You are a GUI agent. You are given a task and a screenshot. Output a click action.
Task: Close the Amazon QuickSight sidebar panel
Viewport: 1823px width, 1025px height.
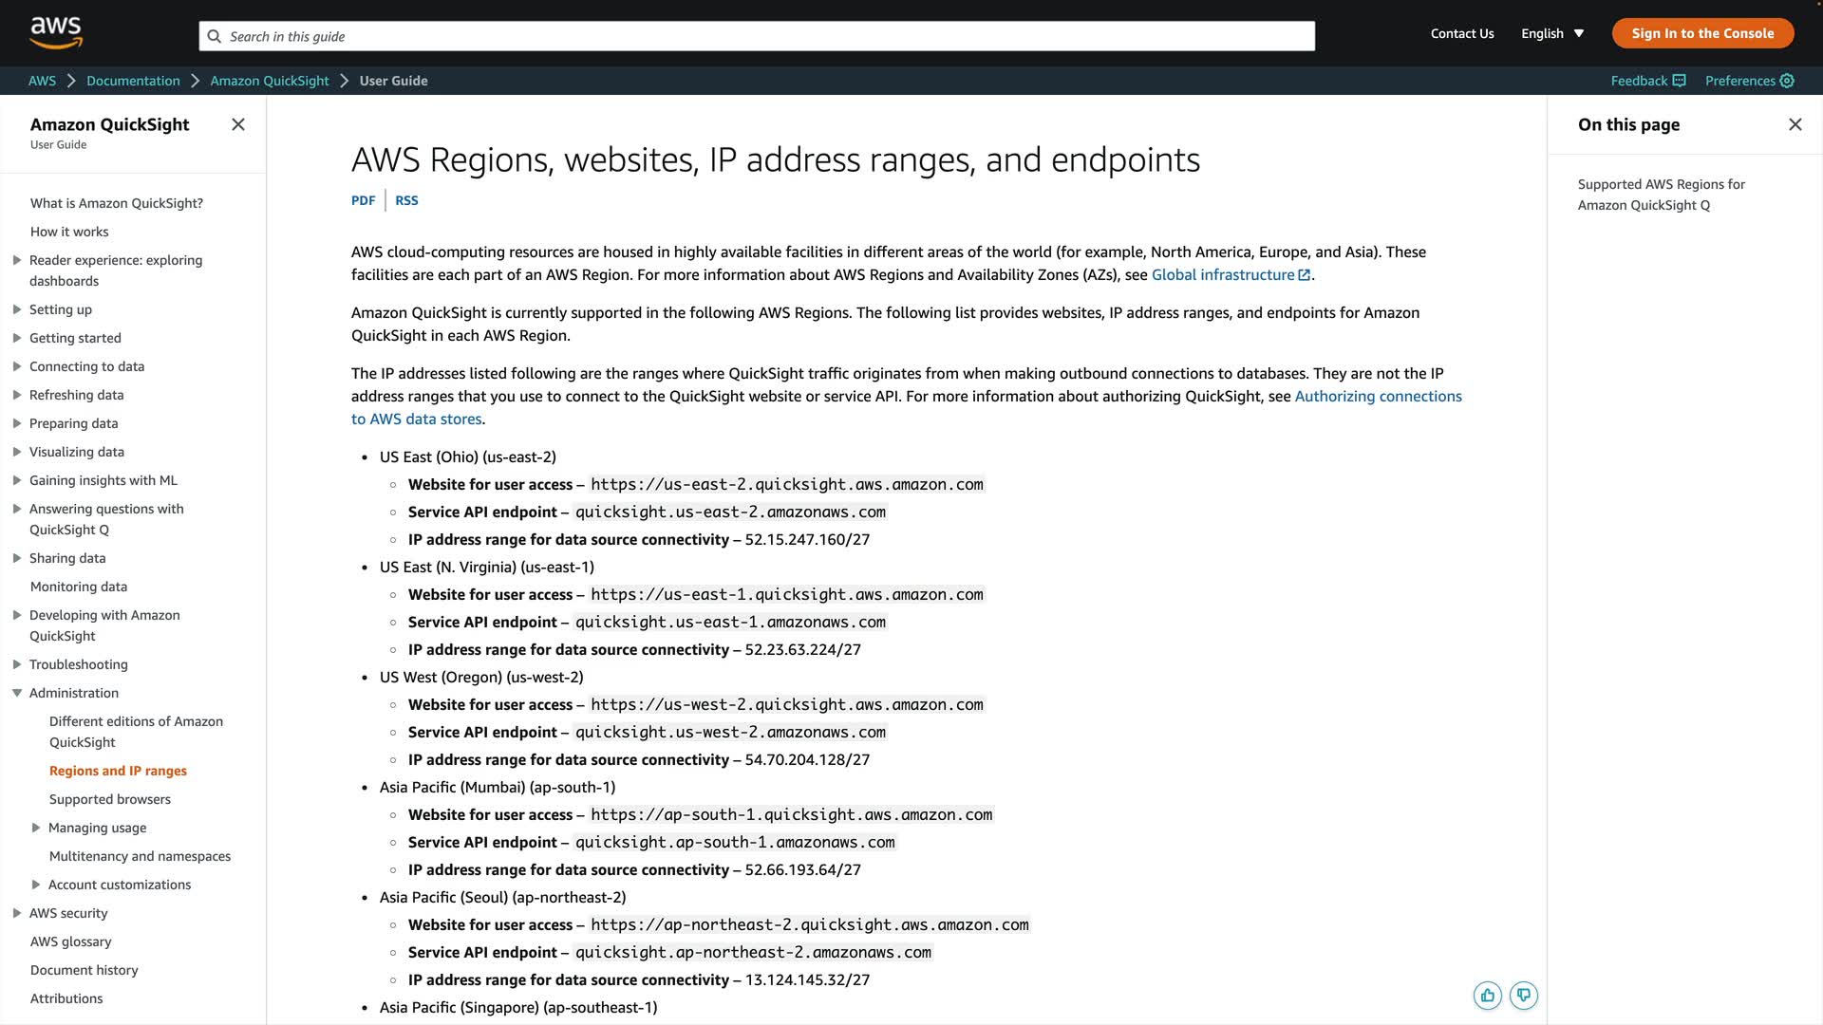click(238, 124)
